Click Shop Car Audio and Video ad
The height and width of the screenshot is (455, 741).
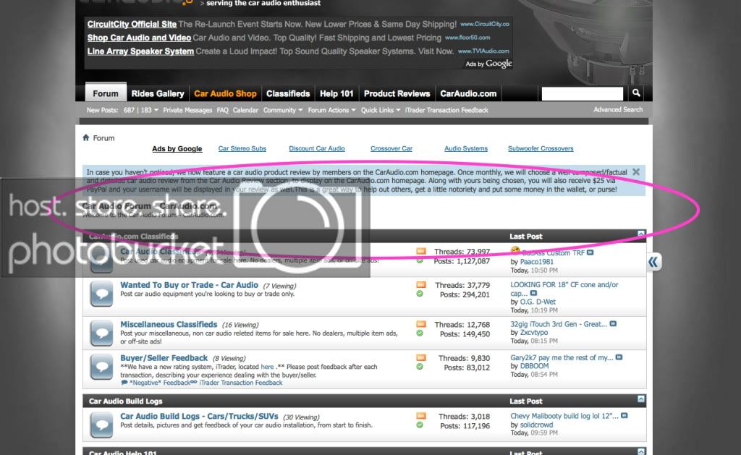click(139, 38)
